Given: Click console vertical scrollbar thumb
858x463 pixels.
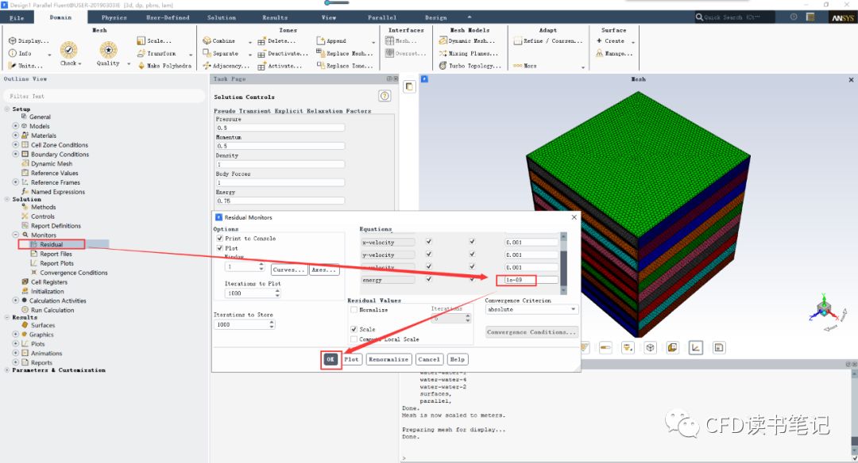Looking at the screenshot, I should 854,442.
